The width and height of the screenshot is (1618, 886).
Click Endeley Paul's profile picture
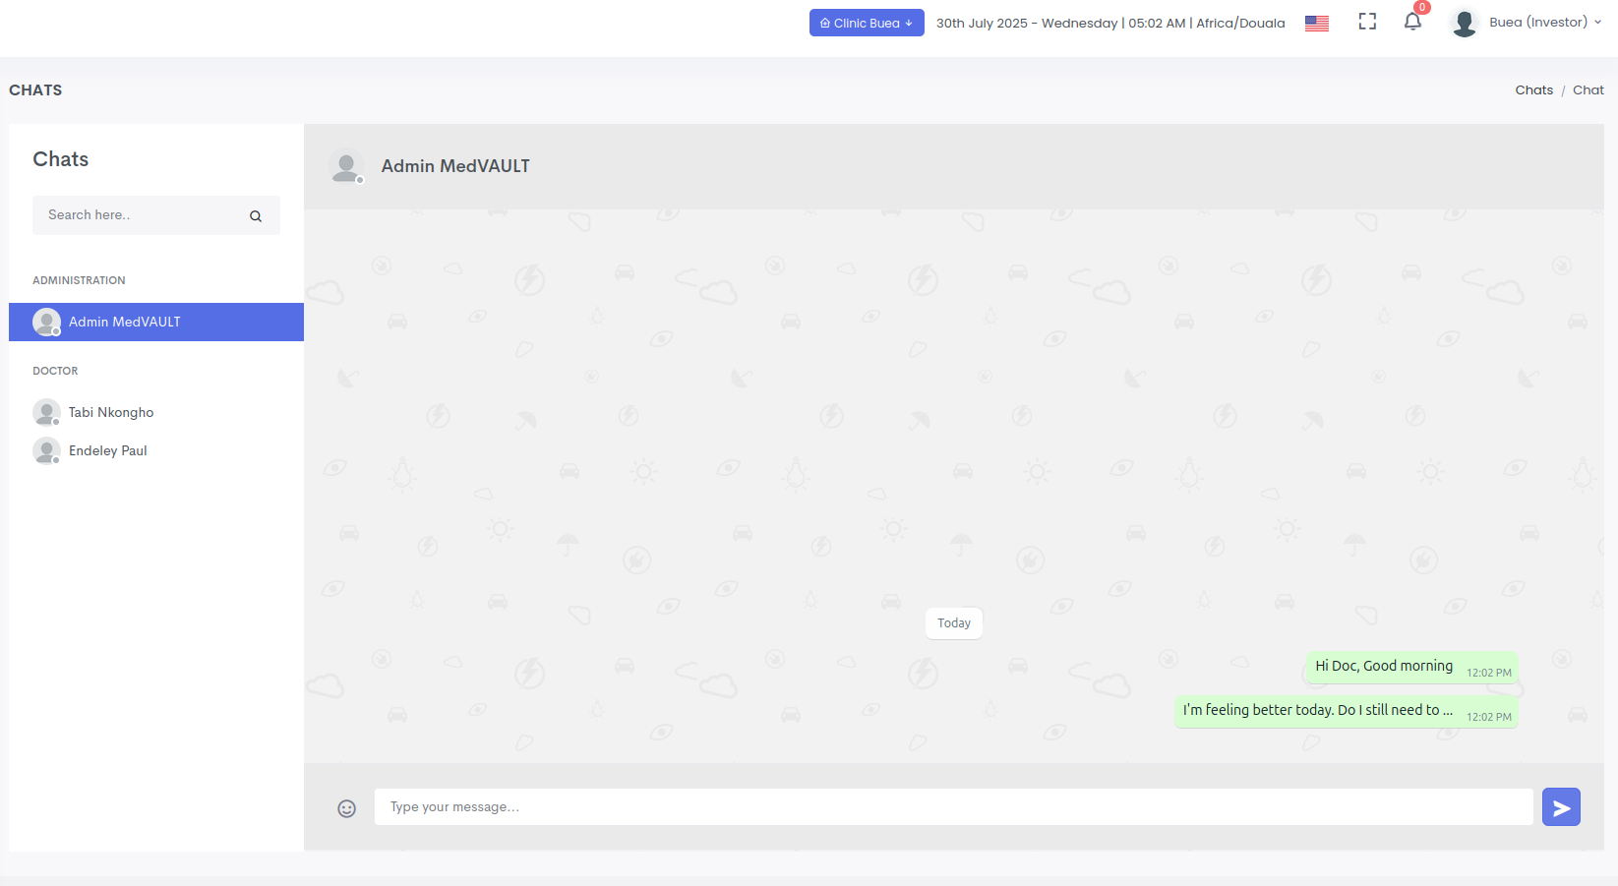(x=46, y=450)
